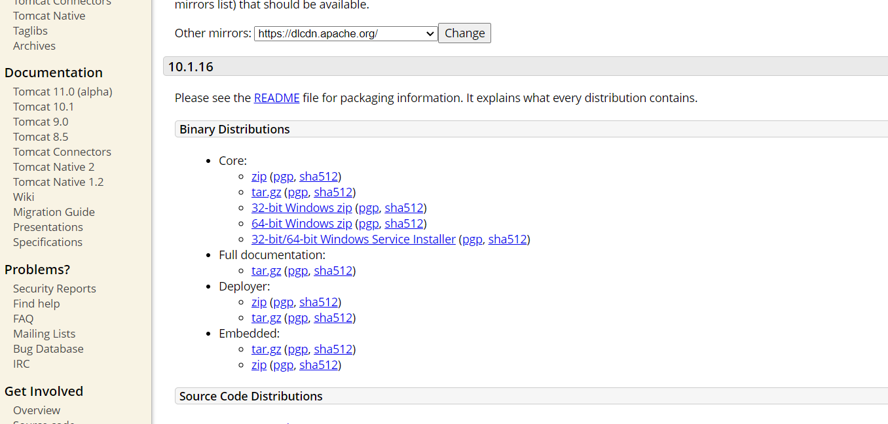
Task: Click the Source Code Distributions heading
Action: click(x=251, y=396)
